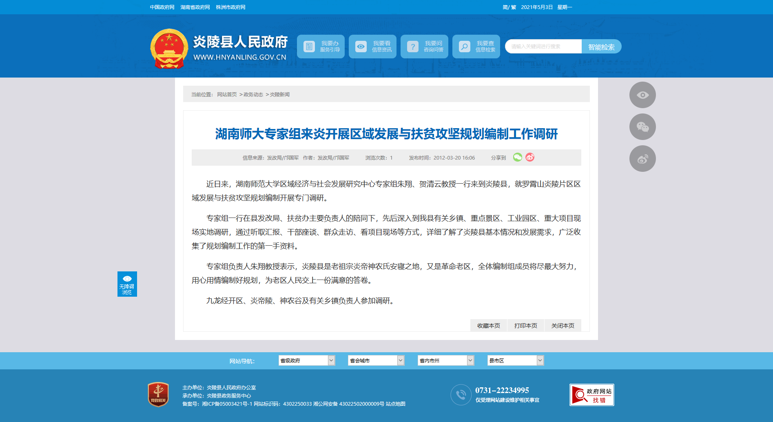Go to 政务动态 in breadcrumb
Viewport: 773px width, 422px height.
pos(253,95)
